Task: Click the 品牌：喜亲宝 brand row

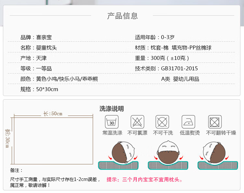Action: (36, 37)
